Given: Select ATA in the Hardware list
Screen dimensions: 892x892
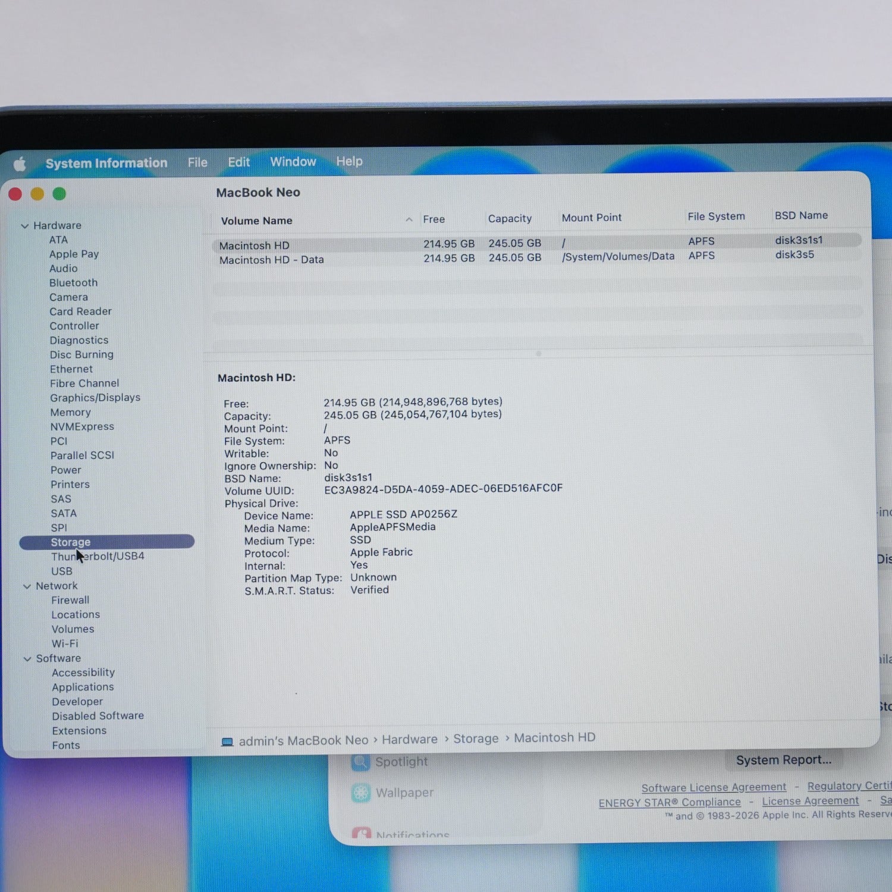Looking at the screenshot, I should (58, 240).
